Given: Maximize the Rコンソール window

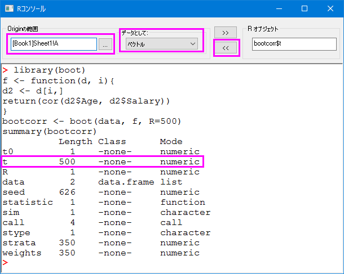Looking at the screenshot, I should (x=305, y=9).
